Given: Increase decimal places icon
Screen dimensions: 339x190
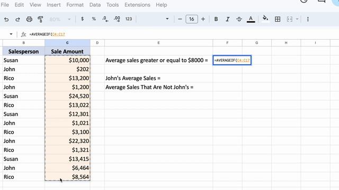Looking at the screenshot, I should click(x=117, y=19).
